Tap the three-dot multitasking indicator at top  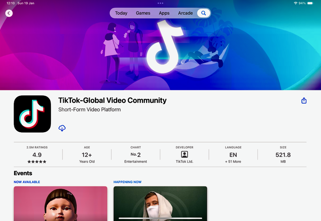click(x=160, y=3)
